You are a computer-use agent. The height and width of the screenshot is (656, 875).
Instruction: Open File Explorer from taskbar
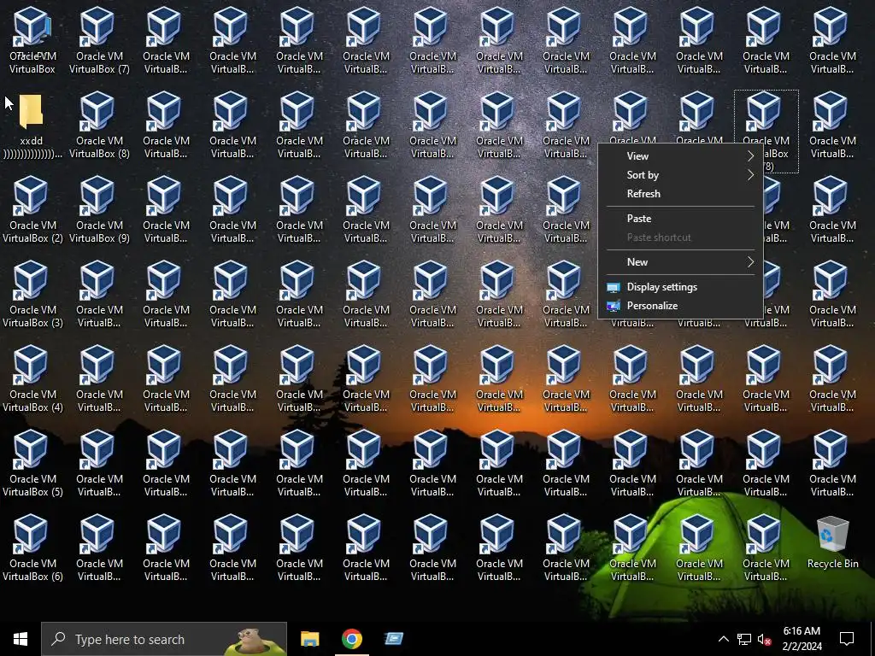point(309,639)
